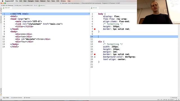
Task: Click the "body {" selector in main.css
Action: [x=102, y=14]
